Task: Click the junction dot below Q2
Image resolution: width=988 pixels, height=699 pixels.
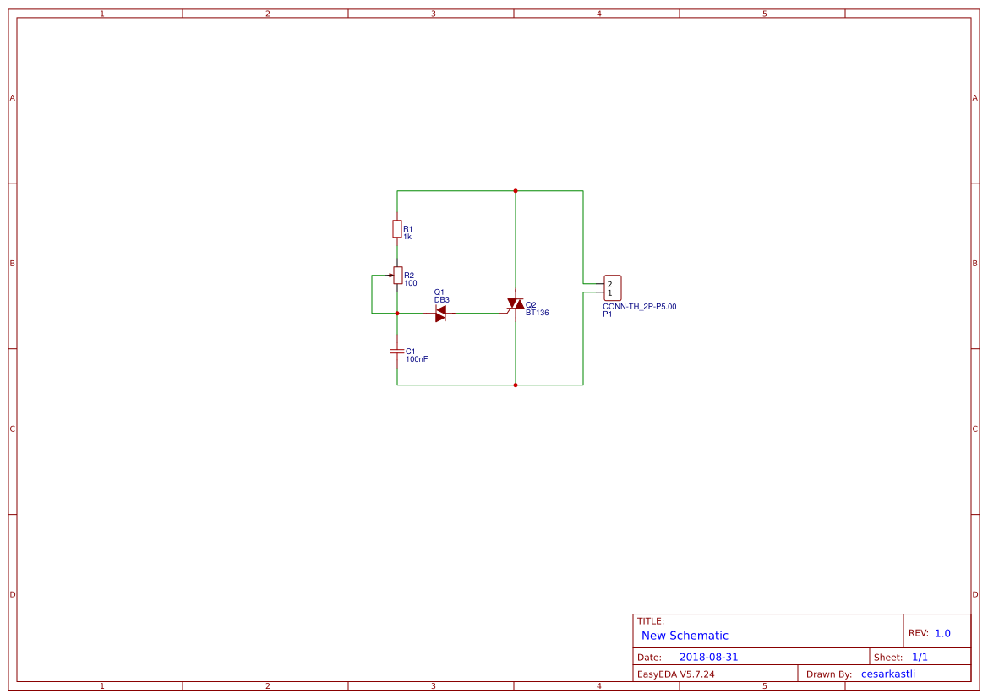Action: (x=515, y=384)
